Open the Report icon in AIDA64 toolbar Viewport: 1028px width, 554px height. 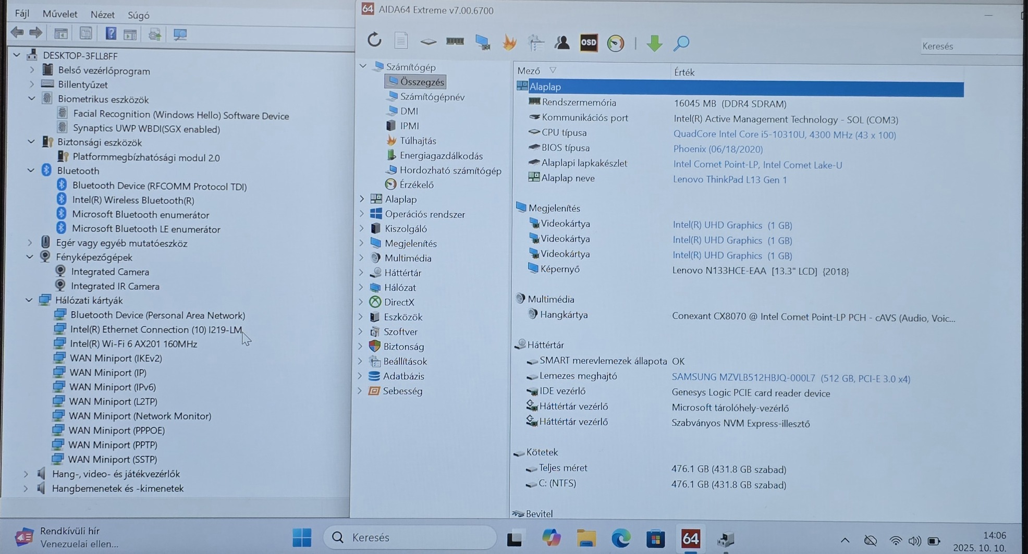coord(401,41)
